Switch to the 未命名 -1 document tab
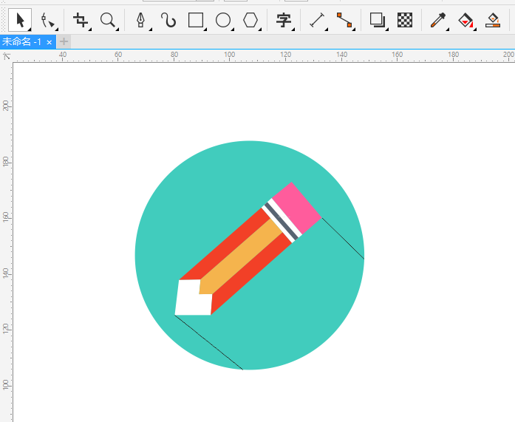 point(21,42)
